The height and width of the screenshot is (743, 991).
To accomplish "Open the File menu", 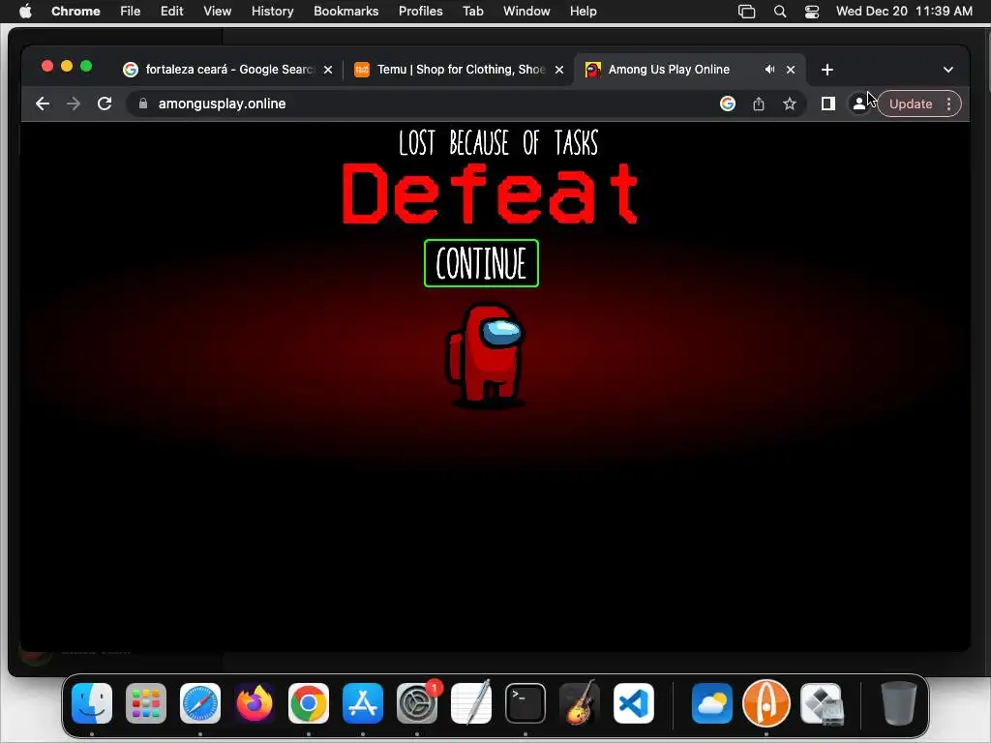I will (x=131, y=11).
